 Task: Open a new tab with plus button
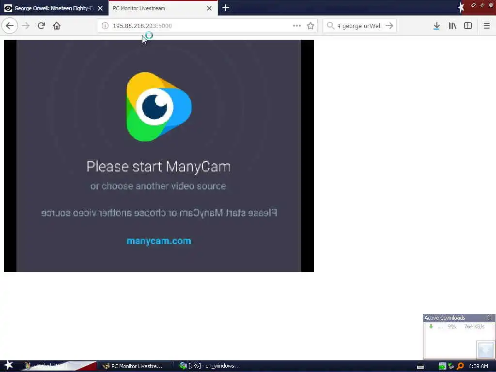click(226, 8)
